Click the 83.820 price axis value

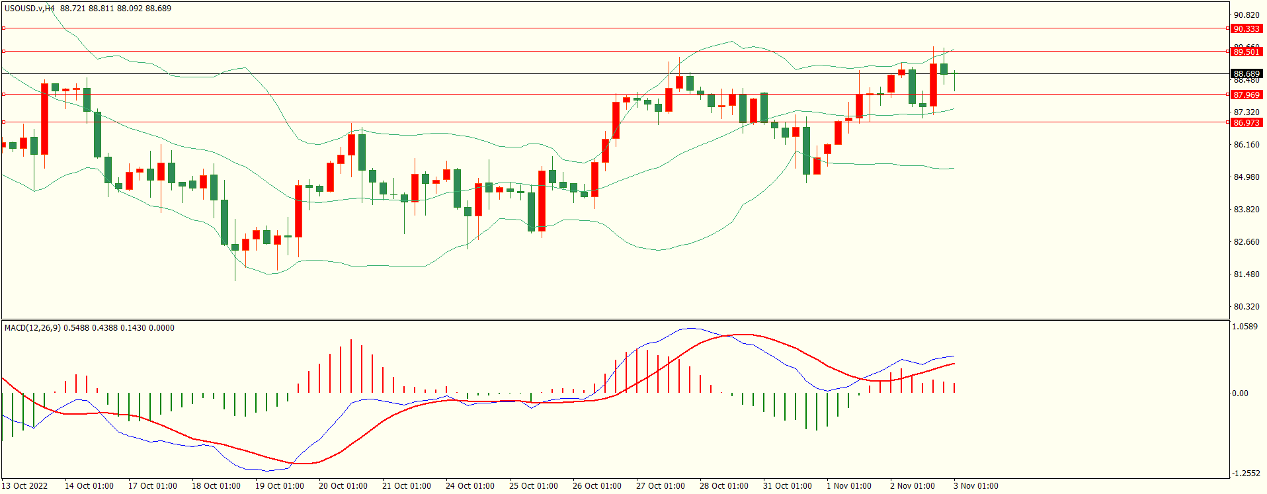click(1247, 210)
